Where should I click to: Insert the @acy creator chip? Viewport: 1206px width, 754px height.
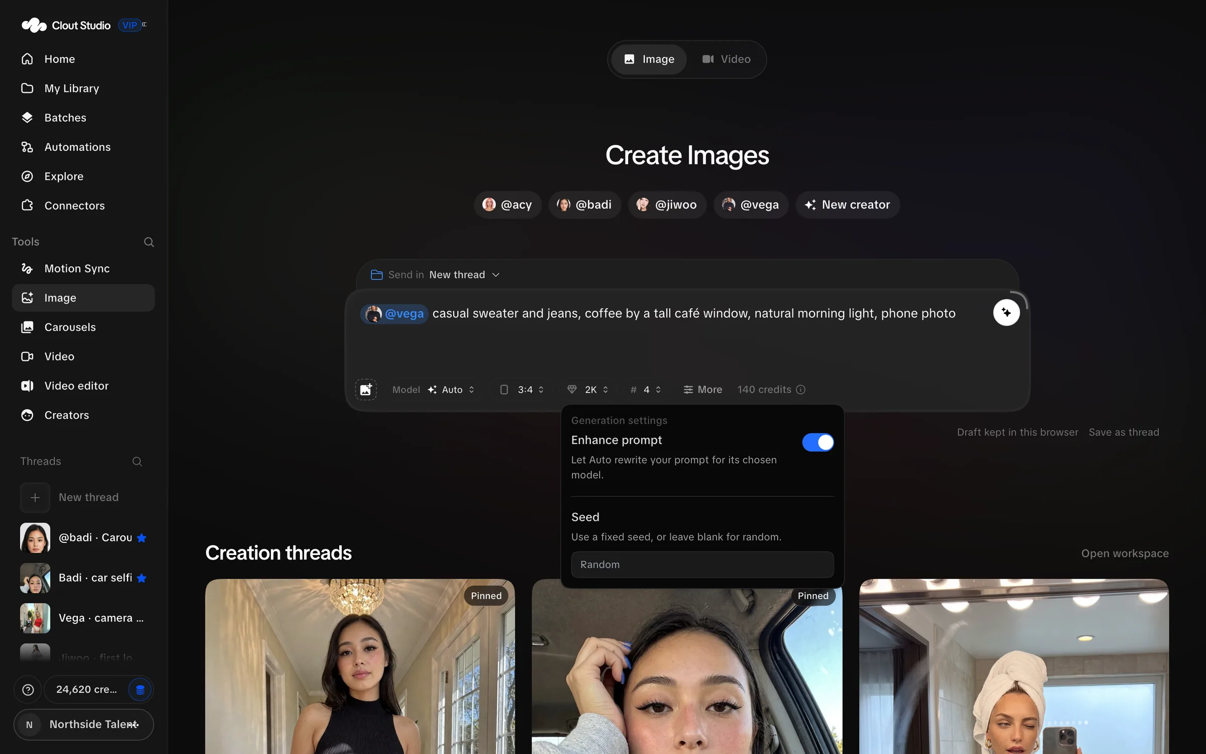coord(508,205)
